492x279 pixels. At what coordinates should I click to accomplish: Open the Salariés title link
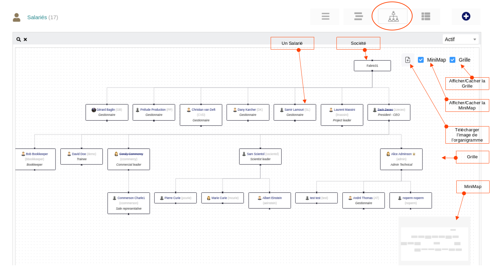(x=37, y=17)
